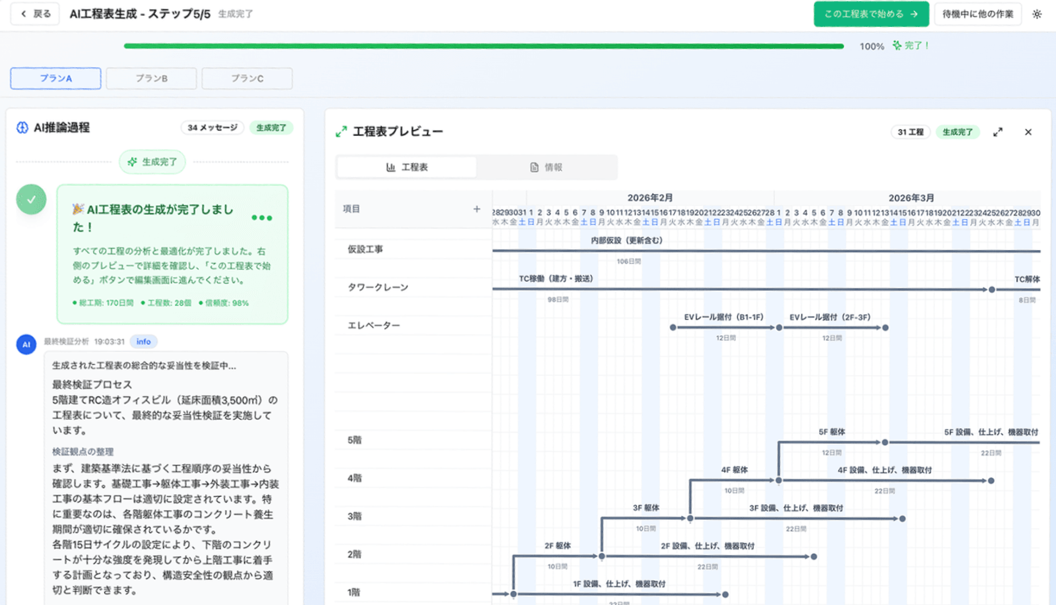Click the 5F 躯体 task bar
This screenshot has height=605, width=1056.
coord(832,443)
